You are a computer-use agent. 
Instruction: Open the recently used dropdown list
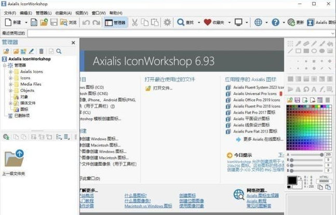point(332,33)
